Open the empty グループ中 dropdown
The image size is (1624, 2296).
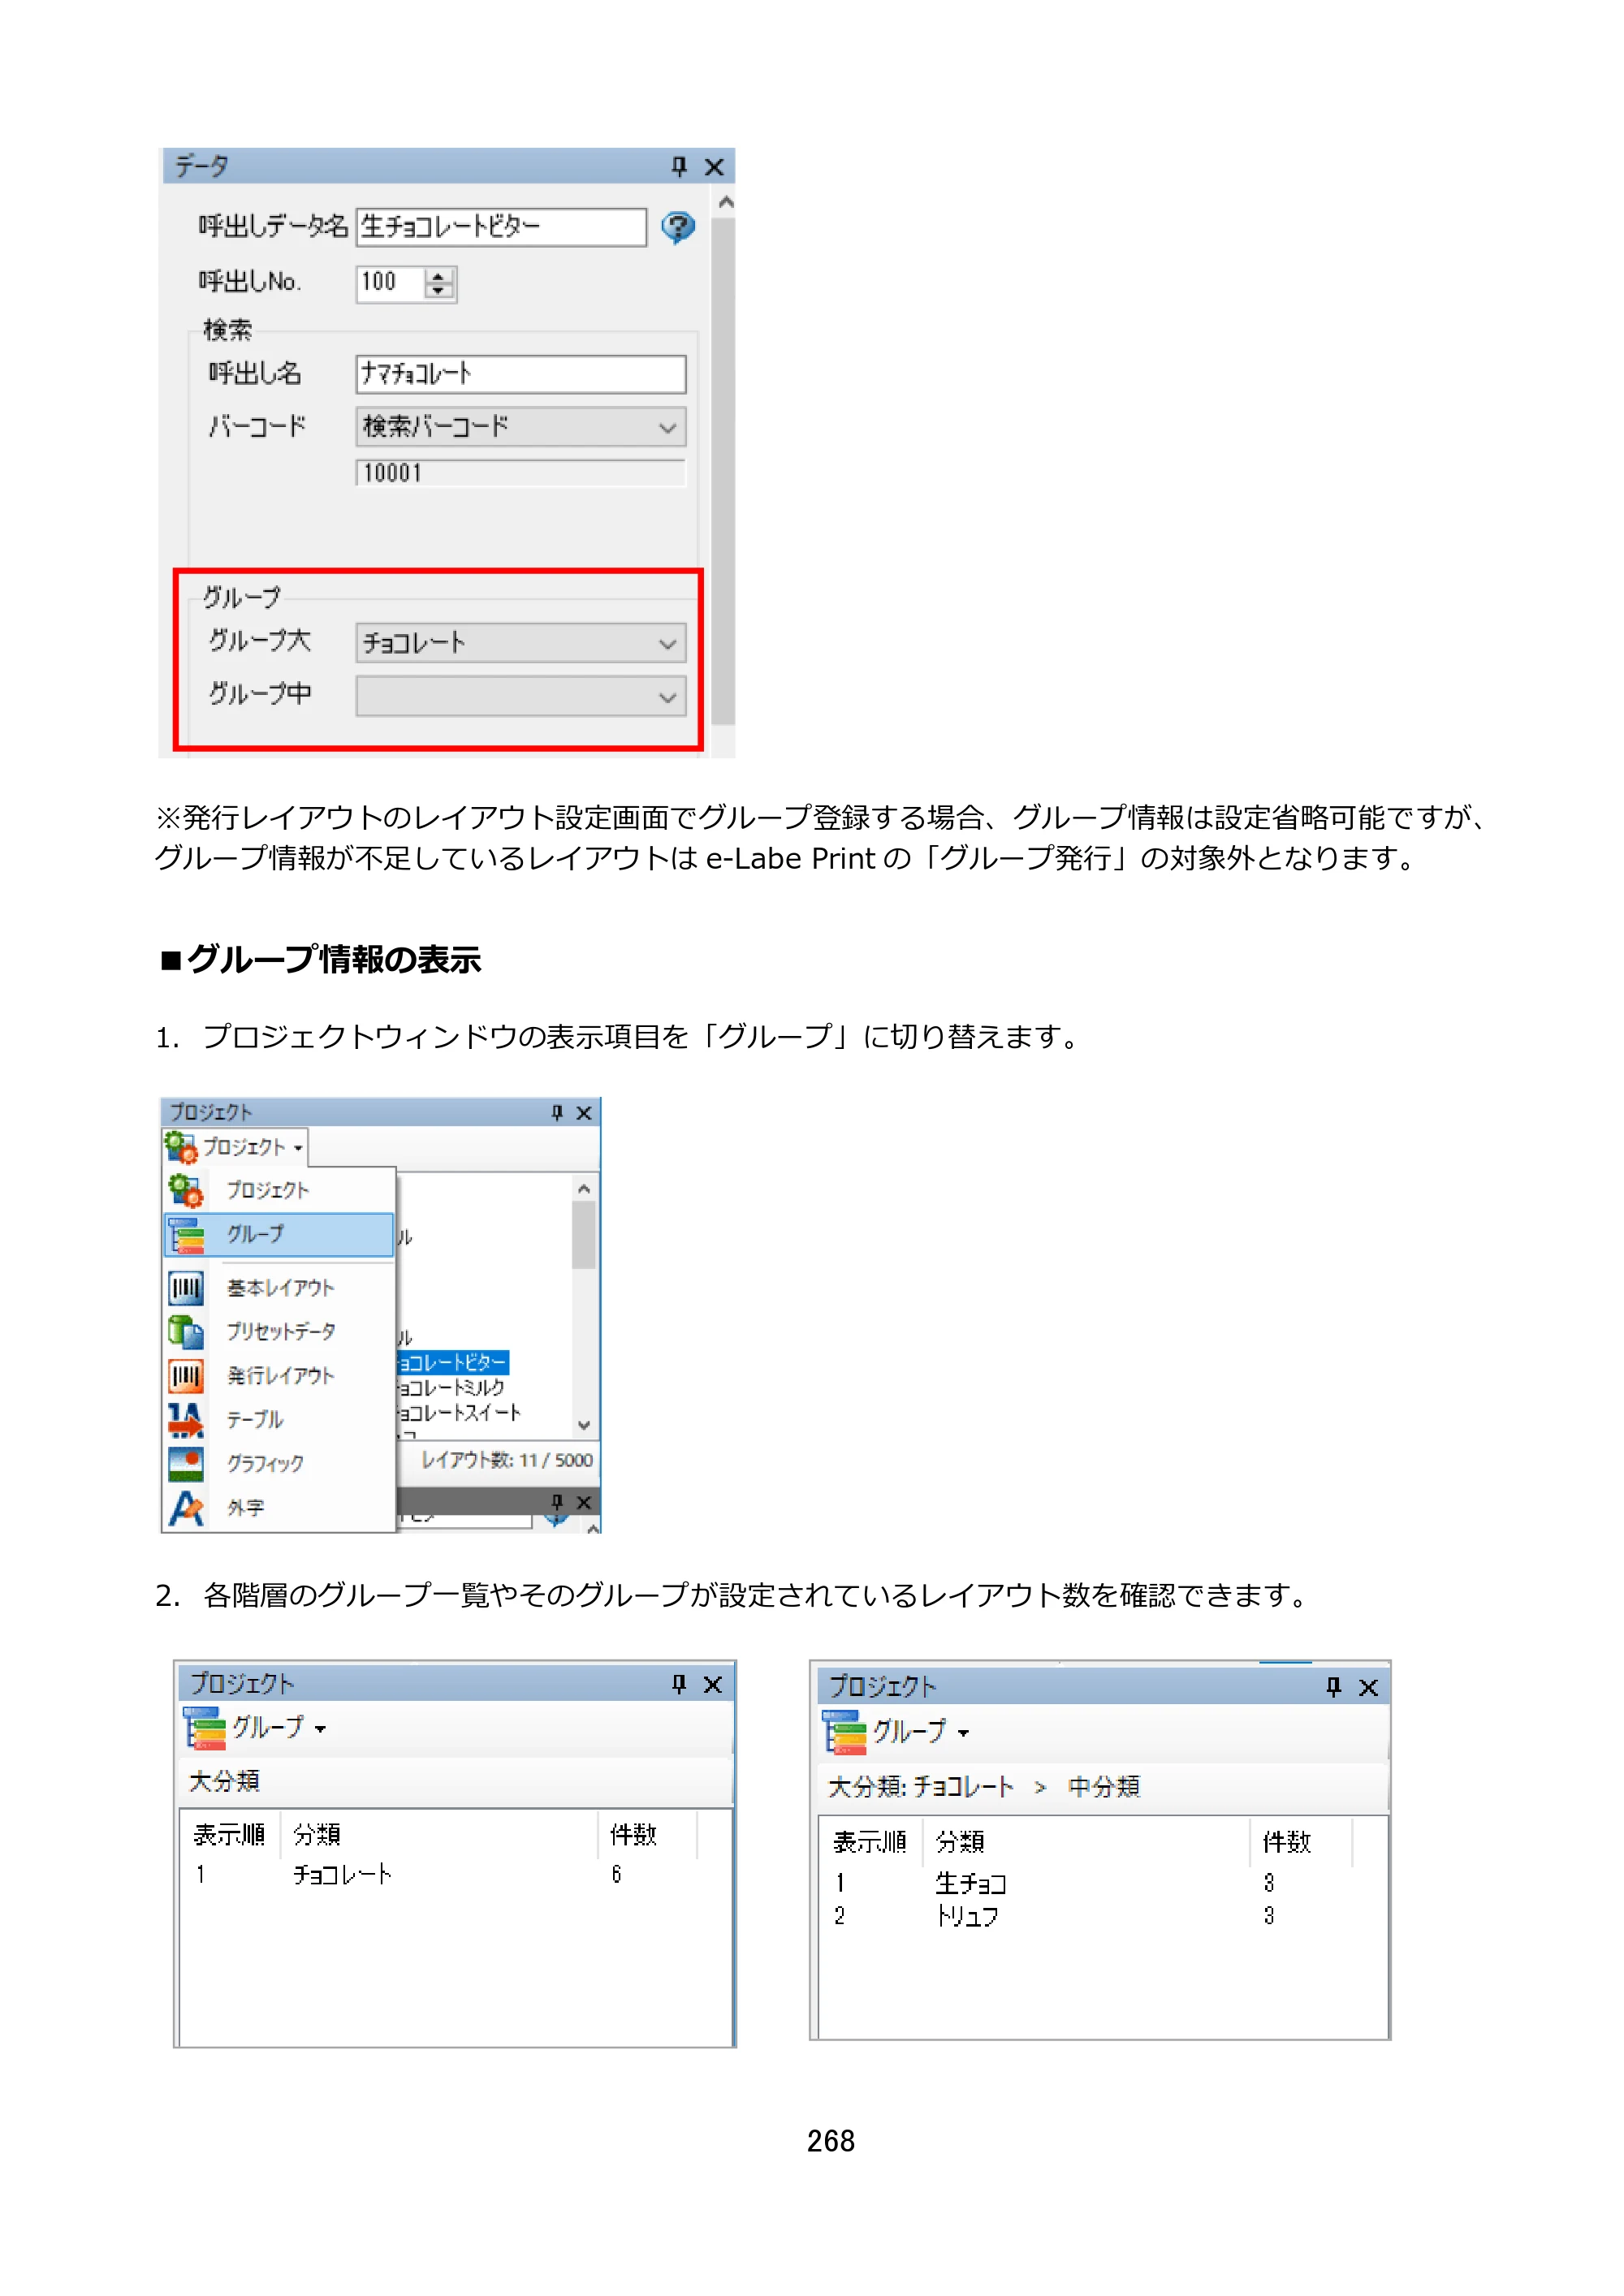click(x=520, y=697)
